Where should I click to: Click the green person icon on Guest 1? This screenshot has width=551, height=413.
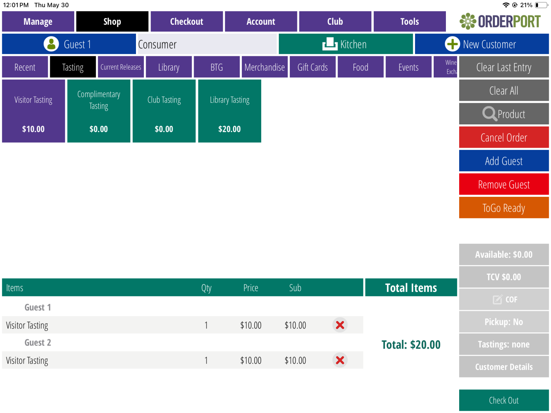[51, 44]
